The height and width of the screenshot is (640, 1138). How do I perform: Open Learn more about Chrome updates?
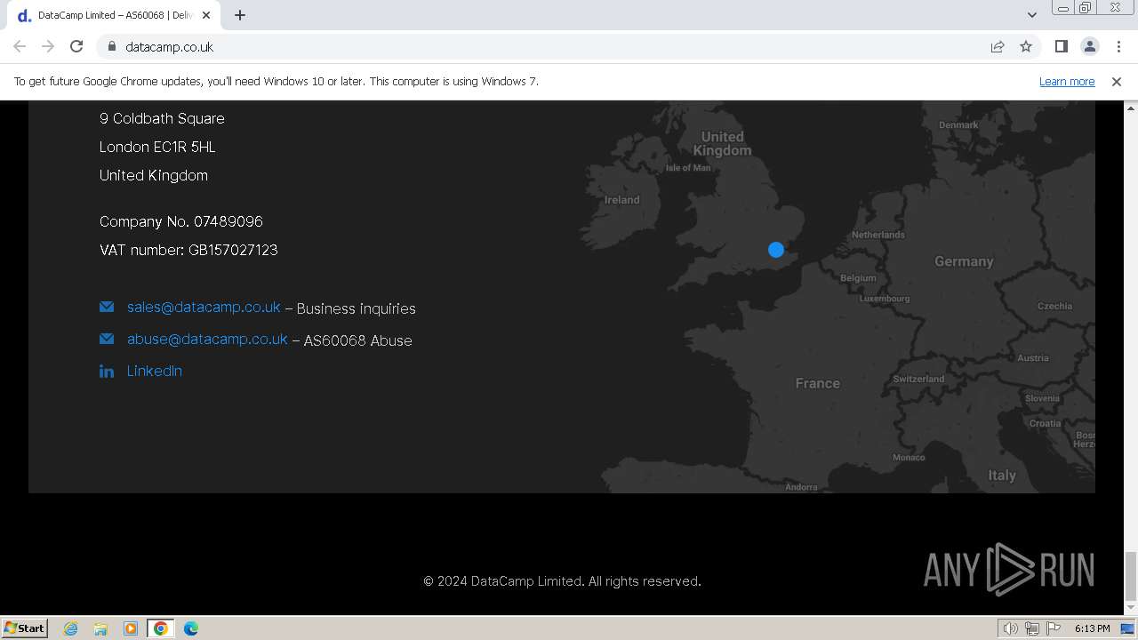coord(1067,81)
